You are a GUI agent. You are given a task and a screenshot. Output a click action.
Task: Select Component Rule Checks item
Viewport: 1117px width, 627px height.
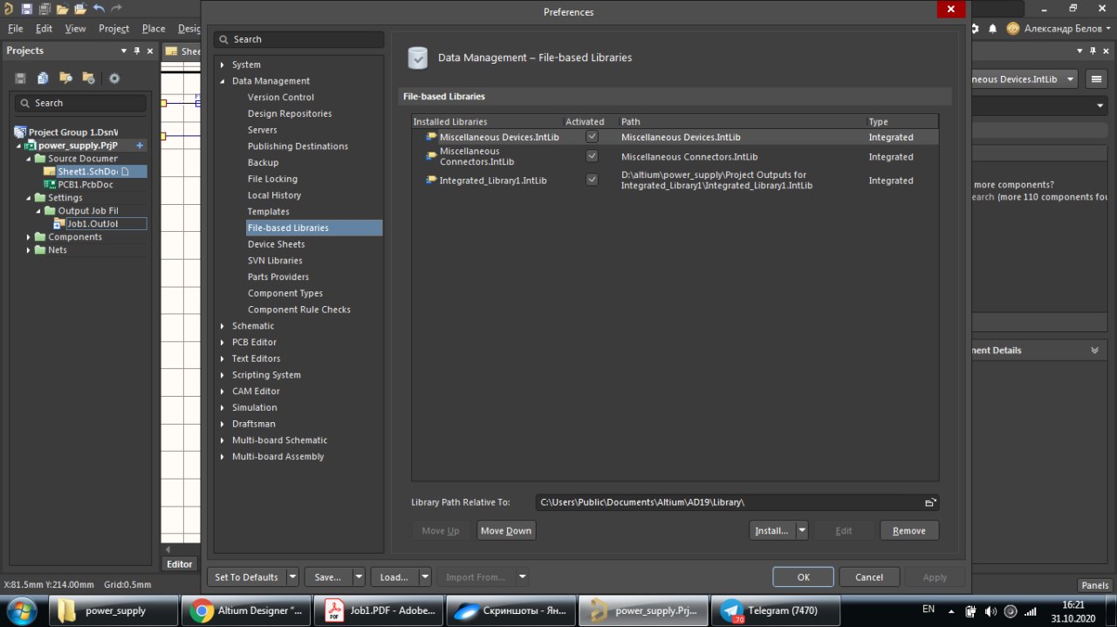[299, 310]
